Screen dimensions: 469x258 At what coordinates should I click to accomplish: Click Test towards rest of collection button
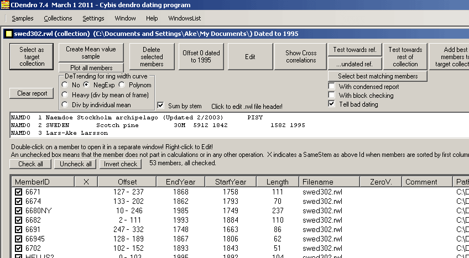tap(405, 56)
